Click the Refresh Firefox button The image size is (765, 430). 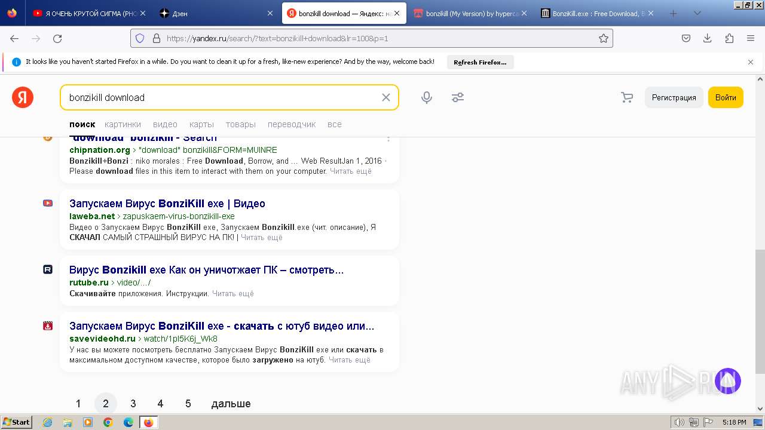tap(480, 62)
